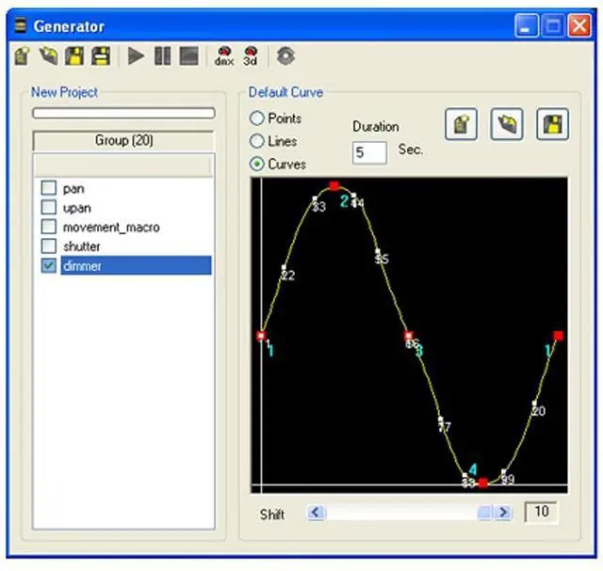This screenshot has width=603, height=571.
Task: Uncheck the dimmer channel checkbox
Action: click(x=49, y=266)
